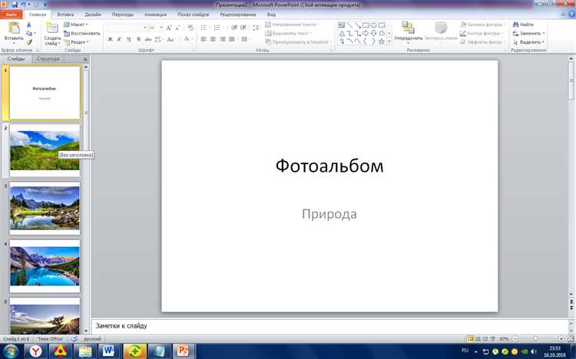Switch to Normal view in status bar

coord(470,338)
